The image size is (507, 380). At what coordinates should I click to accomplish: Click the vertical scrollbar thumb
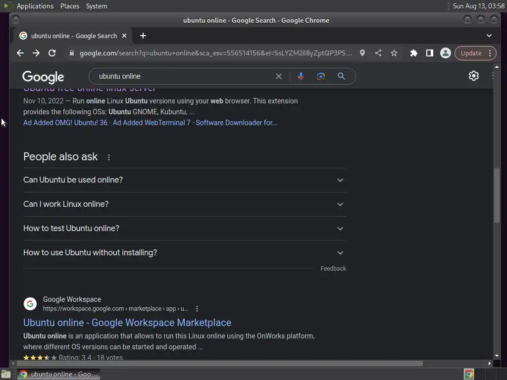pos(497,195)
